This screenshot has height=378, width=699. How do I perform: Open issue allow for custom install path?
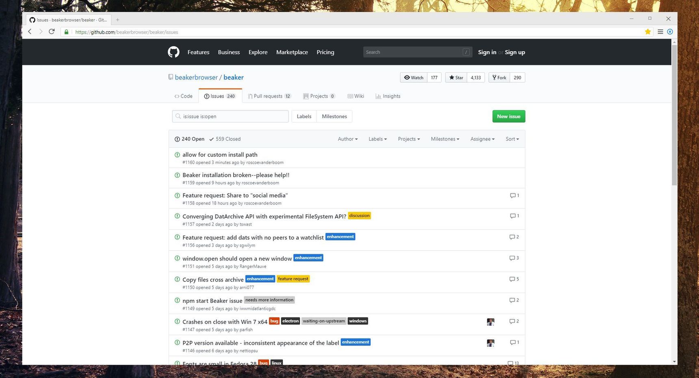pos(220,155)
